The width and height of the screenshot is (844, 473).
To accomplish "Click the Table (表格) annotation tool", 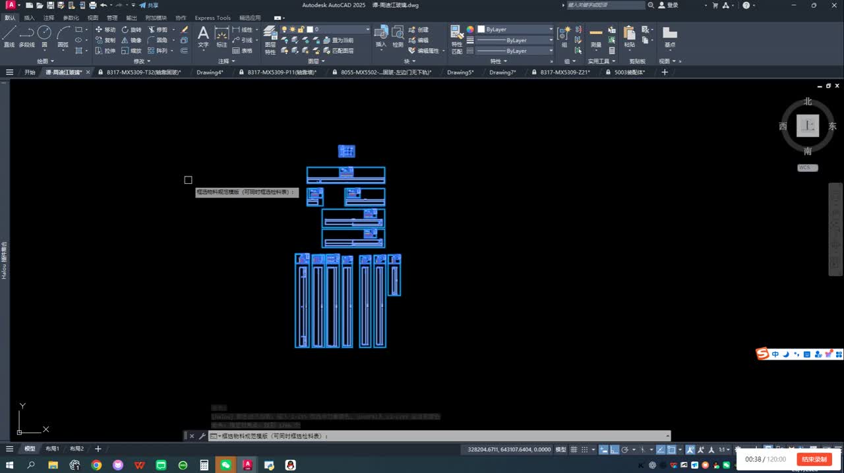I will point(243,51).
